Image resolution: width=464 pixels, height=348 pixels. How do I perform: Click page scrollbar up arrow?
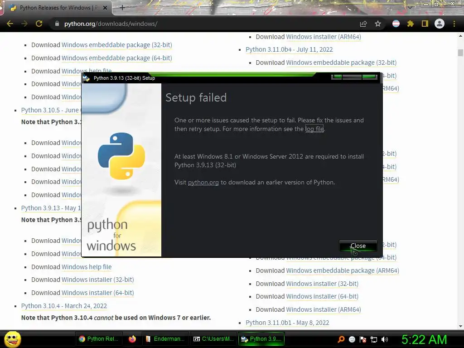[x=460, y=36]
